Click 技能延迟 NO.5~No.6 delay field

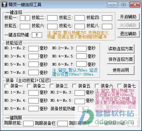pos(34,64)
